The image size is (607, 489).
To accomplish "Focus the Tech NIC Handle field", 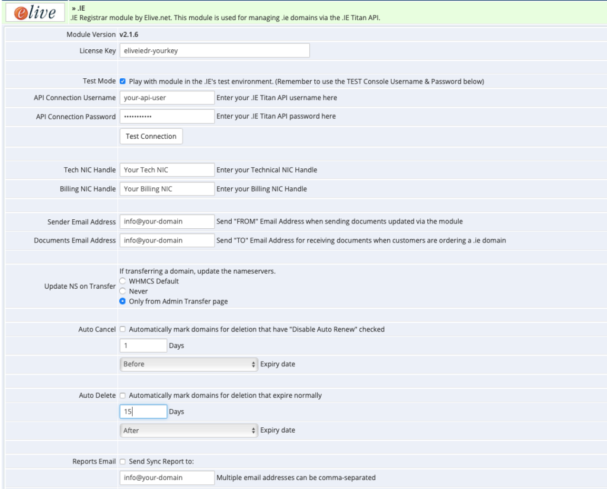I will pos(167,170).
